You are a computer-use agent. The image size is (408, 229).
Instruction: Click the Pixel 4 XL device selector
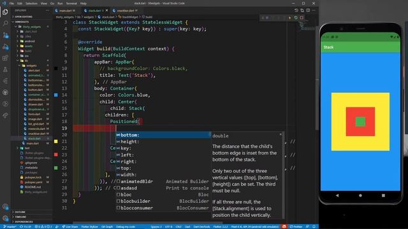click(255, 226)
